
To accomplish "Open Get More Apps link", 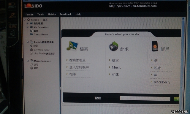I will (42, 50).
